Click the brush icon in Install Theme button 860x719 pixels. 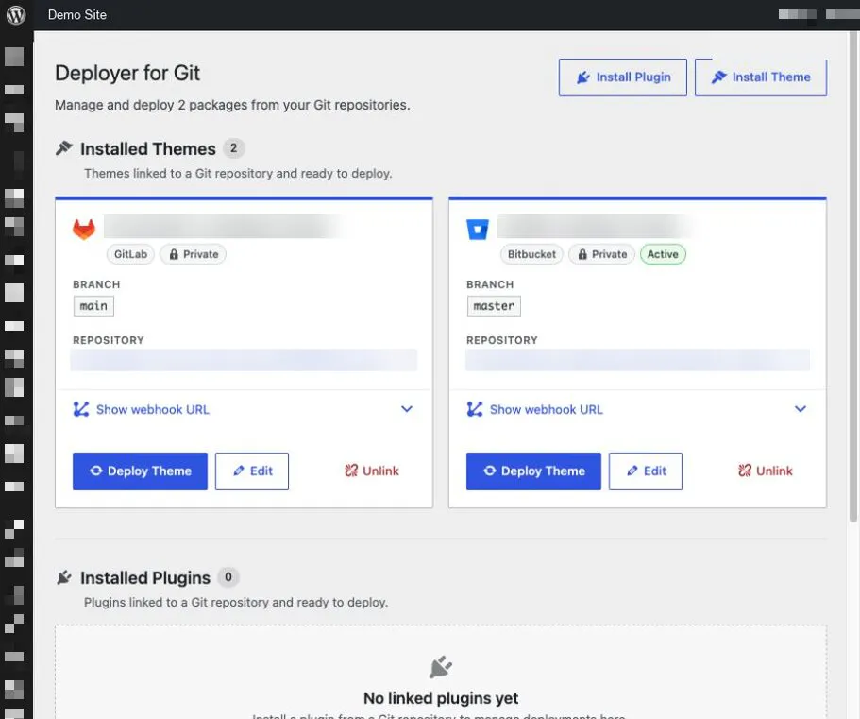click(x=718, y=77)
